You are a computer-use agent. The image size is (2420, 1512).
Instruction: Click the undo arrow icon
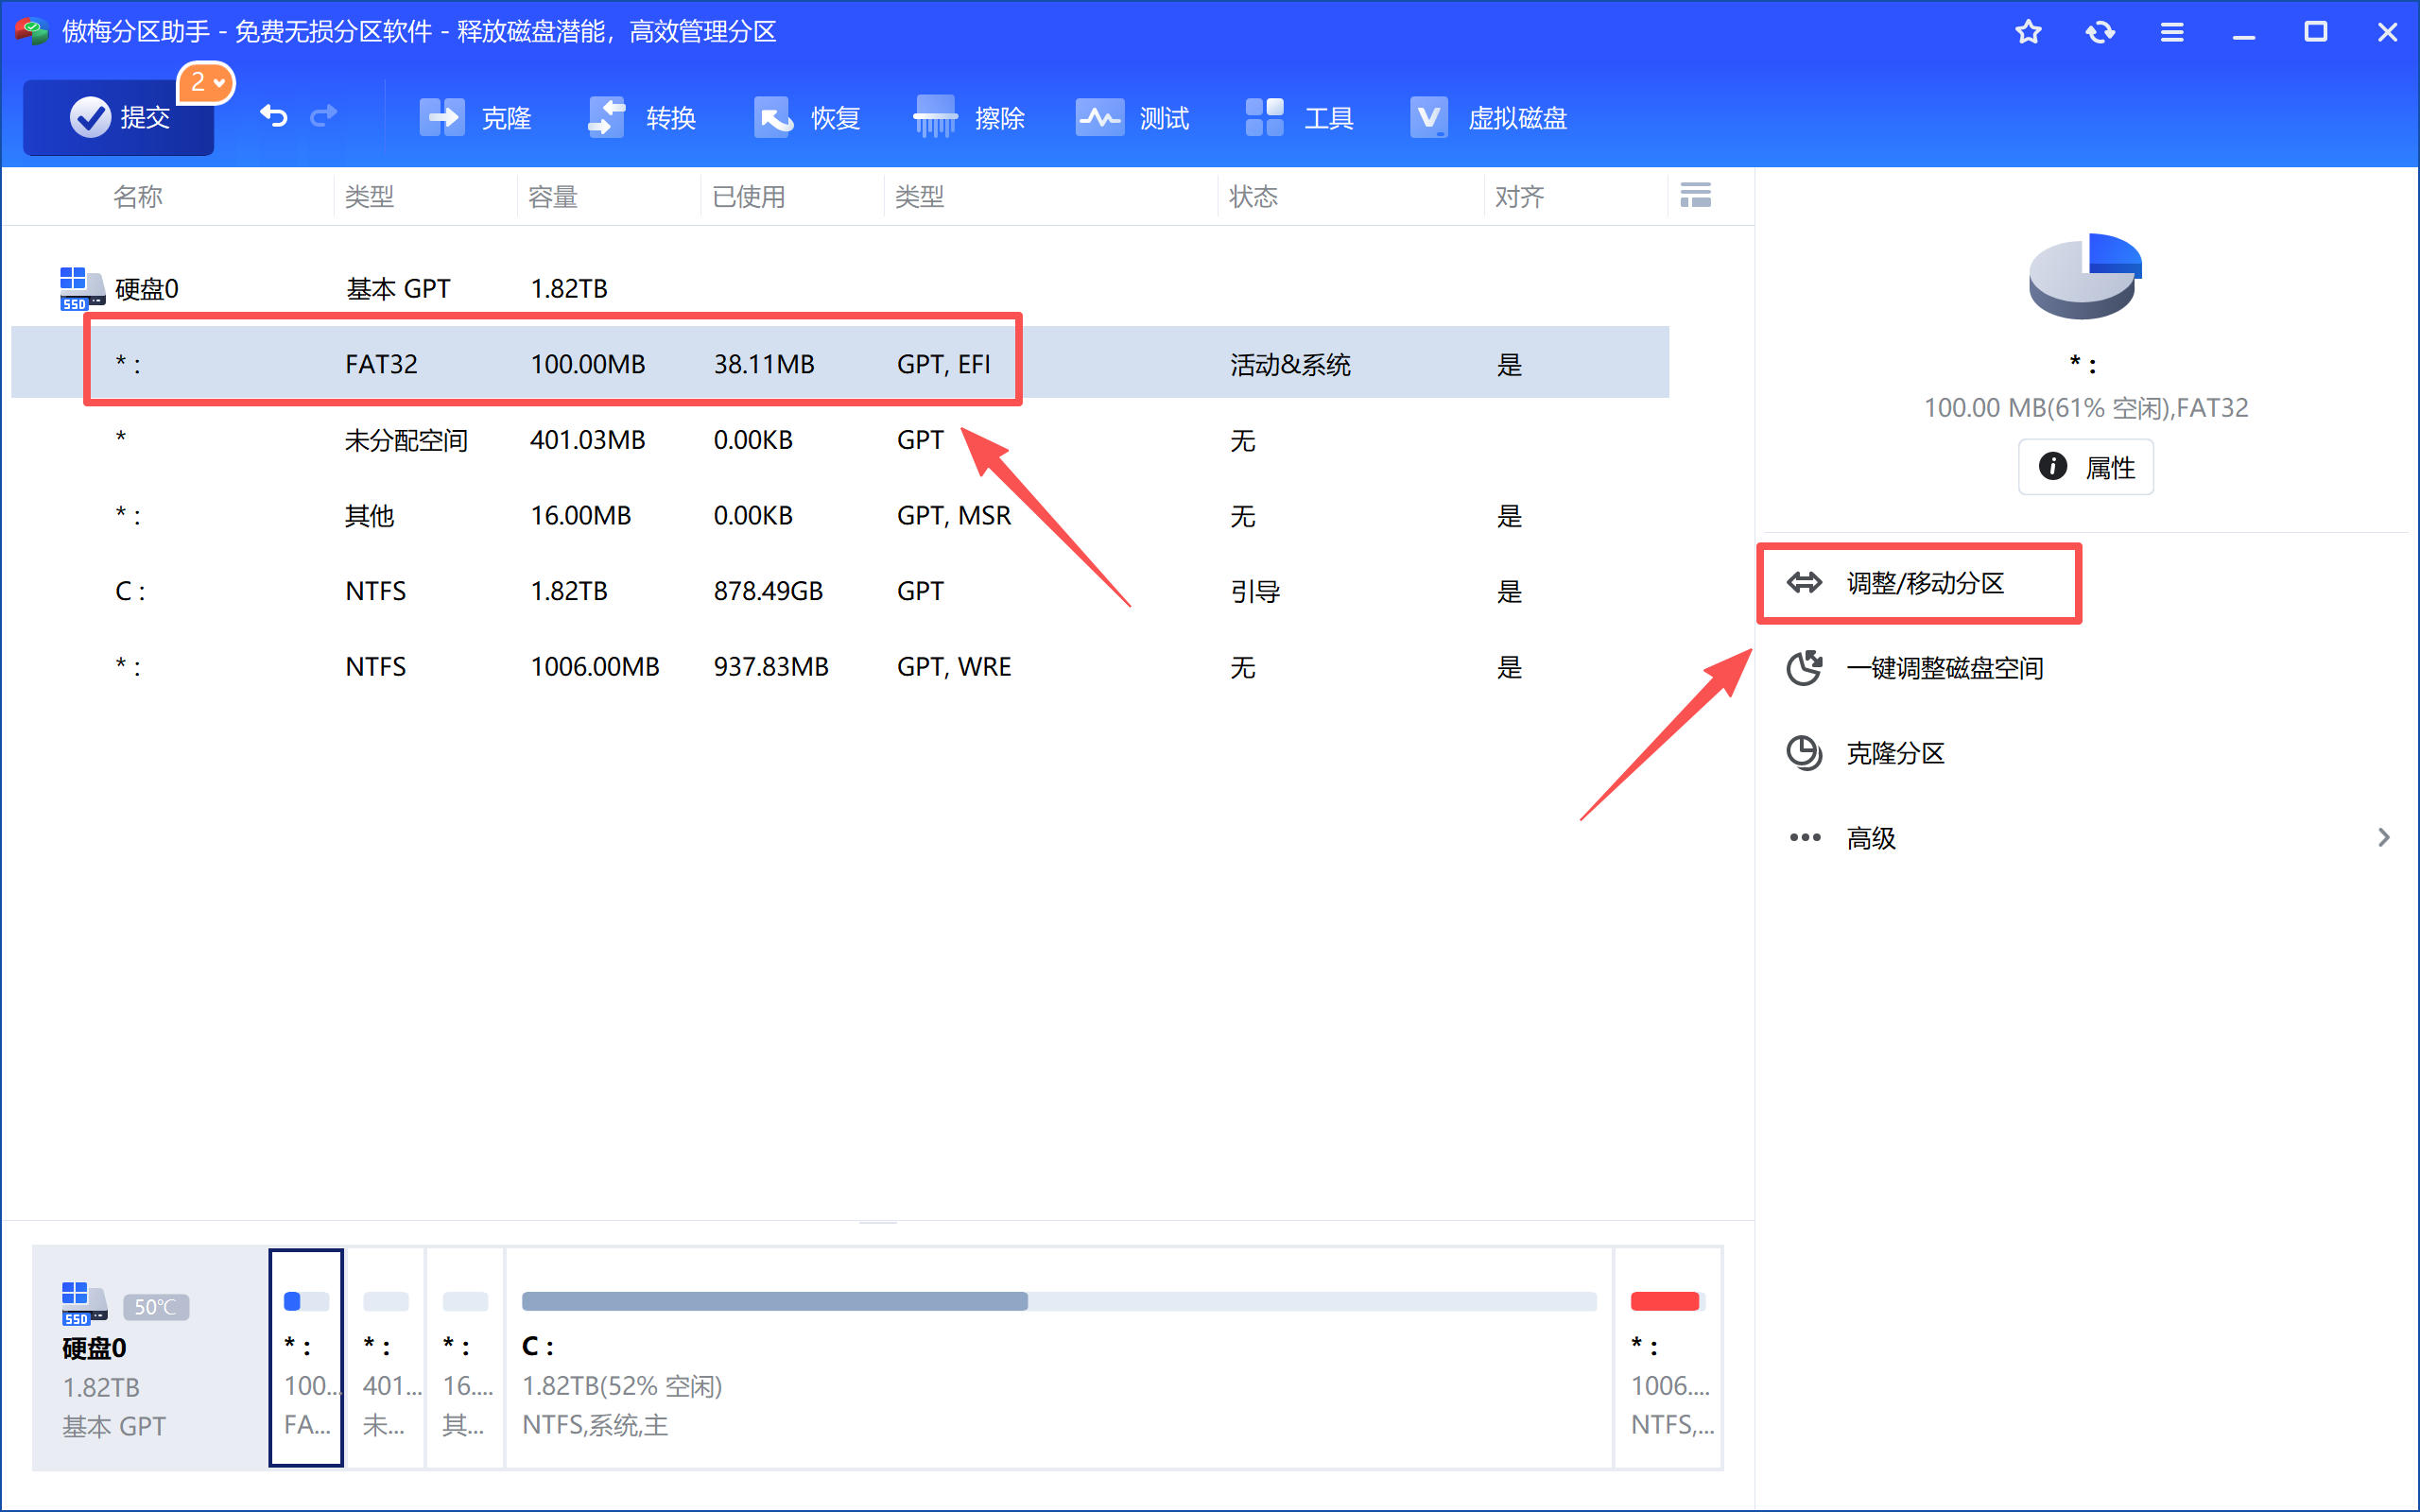tap(273, 117)
